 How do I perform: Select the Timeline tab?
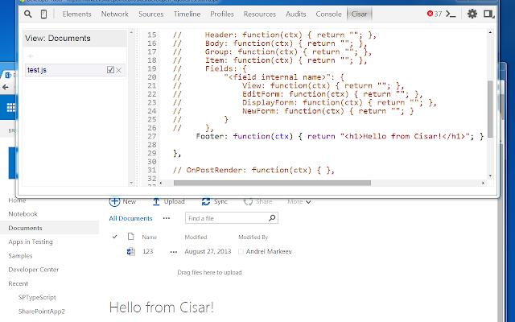[187, 14]
